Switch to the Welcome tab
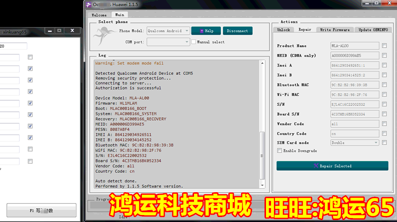The height and width of the screenshot is (222, 397). pyautogui.click(x=99, y=15)
